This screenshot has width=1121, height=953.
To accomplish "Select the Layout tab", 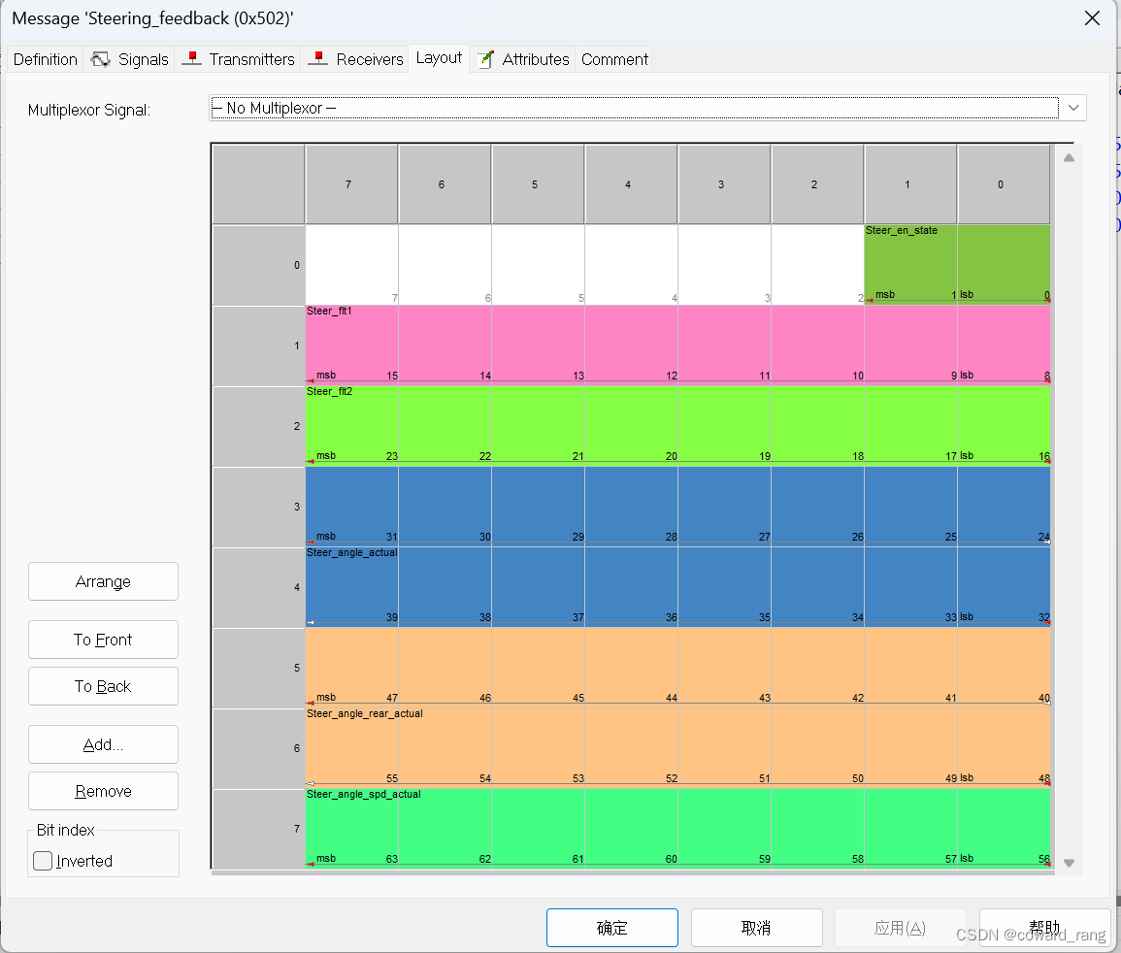I will click(x=439, y=58).
